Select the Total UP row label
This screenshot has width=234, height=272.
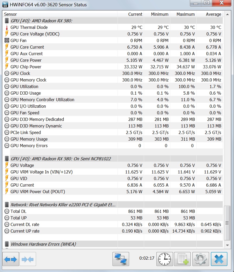coord(19,218)
